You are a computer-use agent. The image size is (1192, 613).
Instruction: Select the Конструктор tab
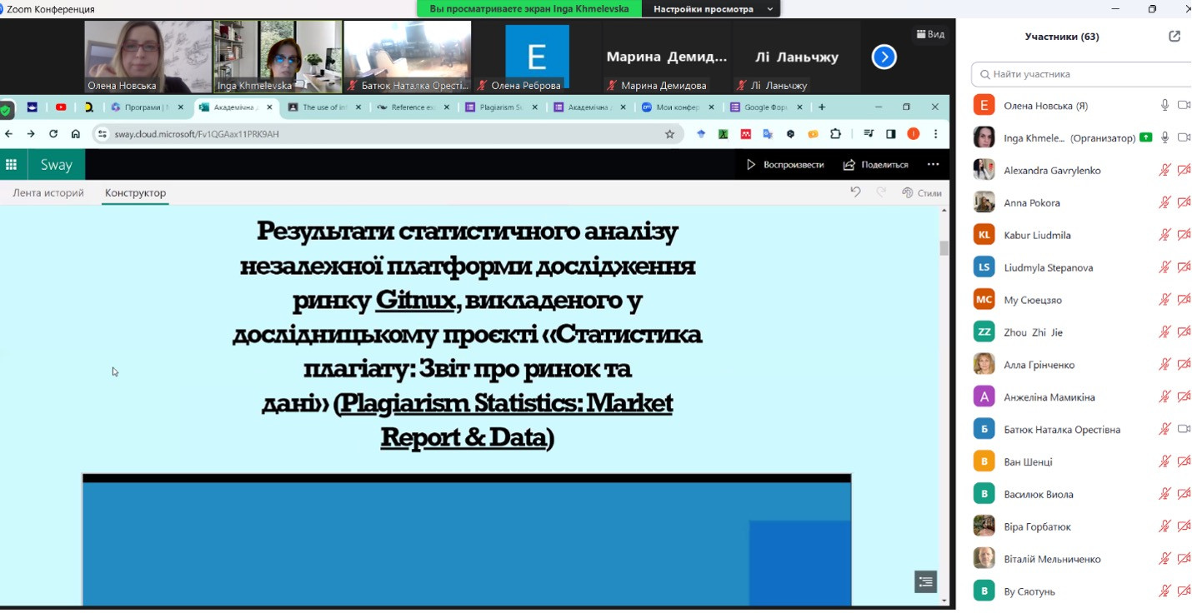(135, 193)
